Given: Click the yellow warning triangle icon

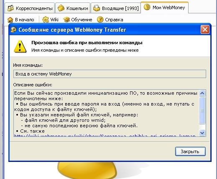Looking at the screenshot, I should pos(20,46).
